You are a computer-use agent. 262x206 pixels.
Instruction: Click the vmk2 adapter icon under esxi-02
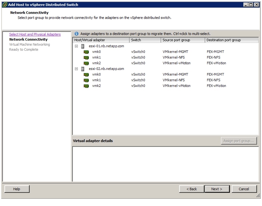coord(86,86)
